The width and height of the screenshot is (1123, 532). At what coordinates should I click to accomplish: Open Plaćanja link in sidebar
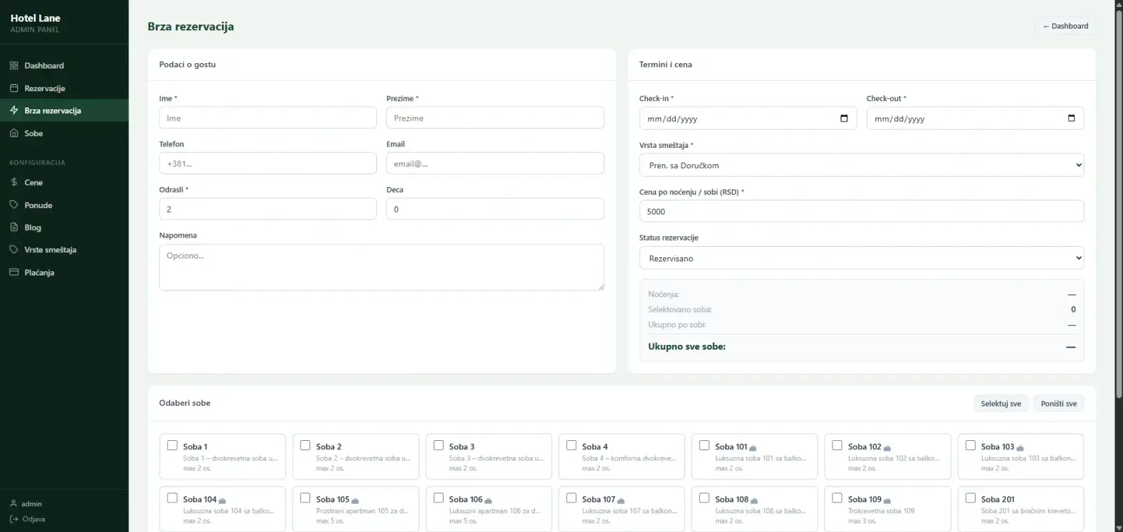(64, 272)
